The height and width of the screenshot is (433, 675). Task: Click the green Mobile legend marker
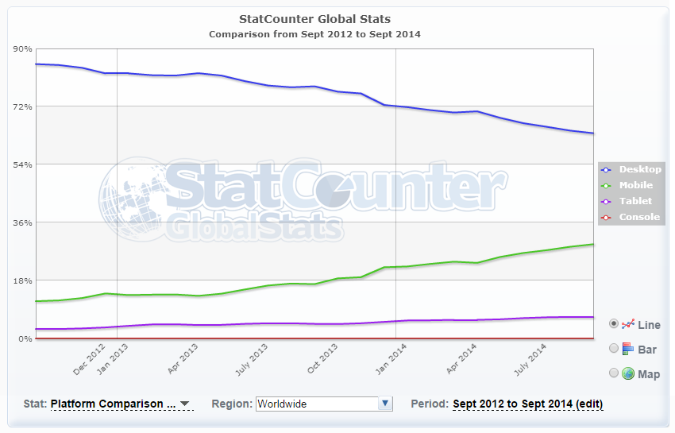[607, 185]
